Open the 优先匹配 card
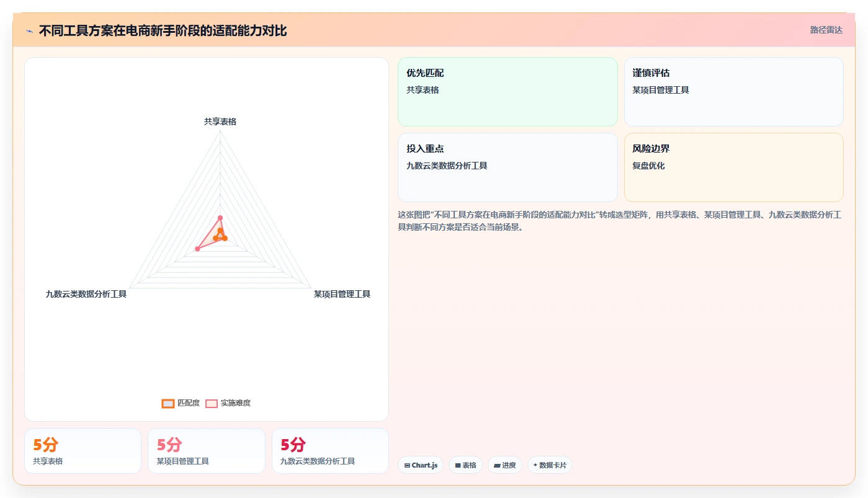 point(508,92)
